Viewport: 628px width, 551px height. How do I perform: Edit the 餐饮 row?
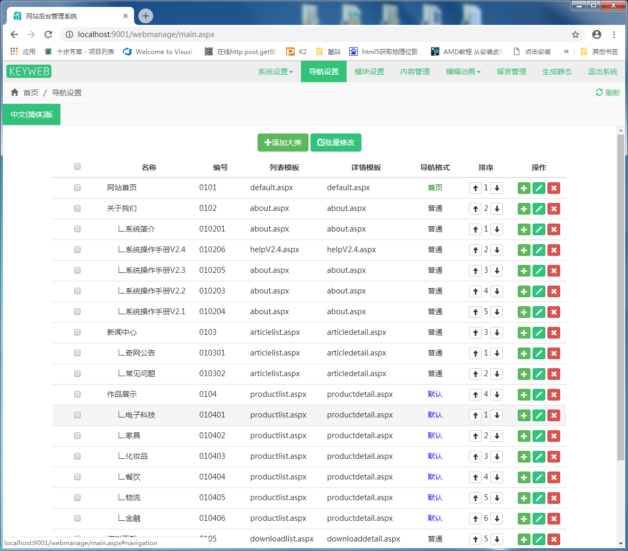(538, 477)
